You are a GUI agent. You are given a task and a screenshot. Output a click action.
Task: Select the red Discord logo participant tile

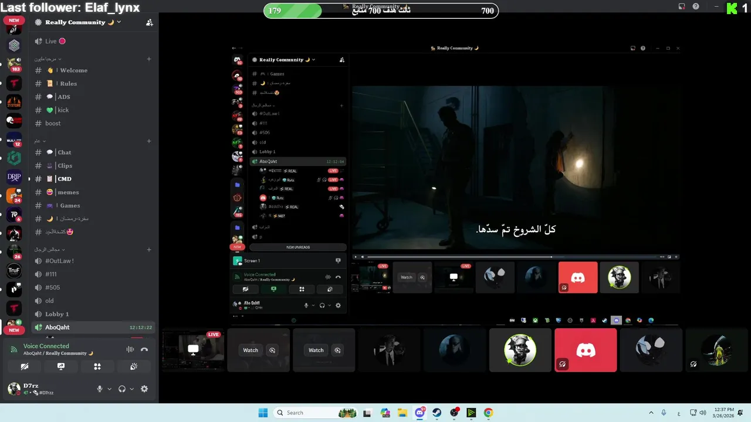tap(586, 350)
